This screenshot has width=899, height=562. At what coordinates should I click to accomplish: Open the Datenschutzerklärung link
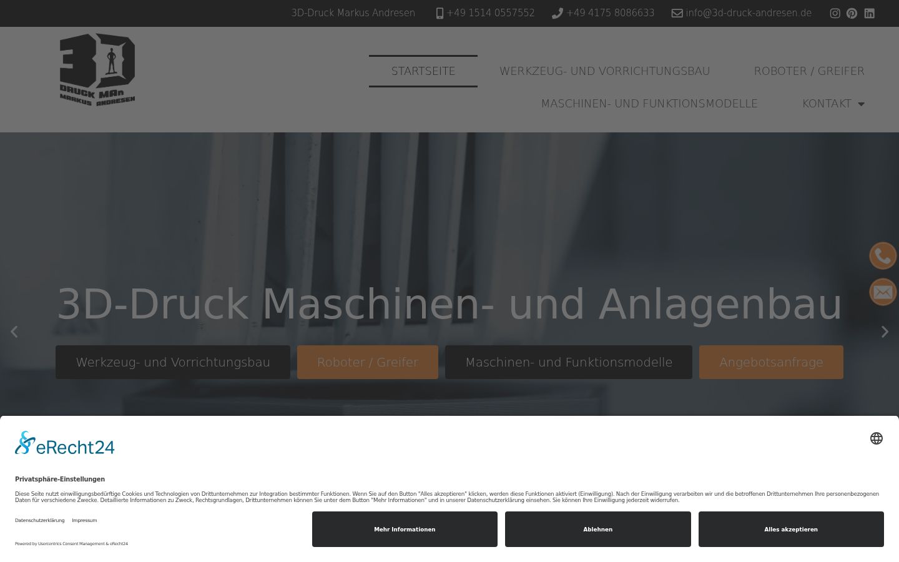click(39, 520)
